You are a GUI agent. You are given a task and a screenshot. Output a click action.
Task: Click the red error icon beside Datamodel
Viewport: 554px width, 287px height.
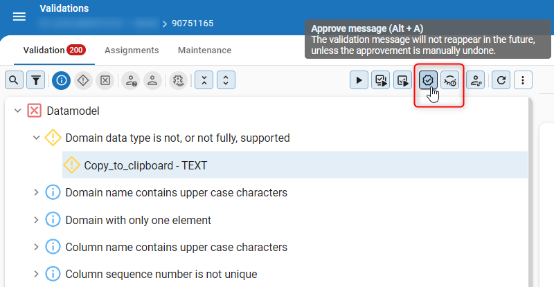coord(34,111)
